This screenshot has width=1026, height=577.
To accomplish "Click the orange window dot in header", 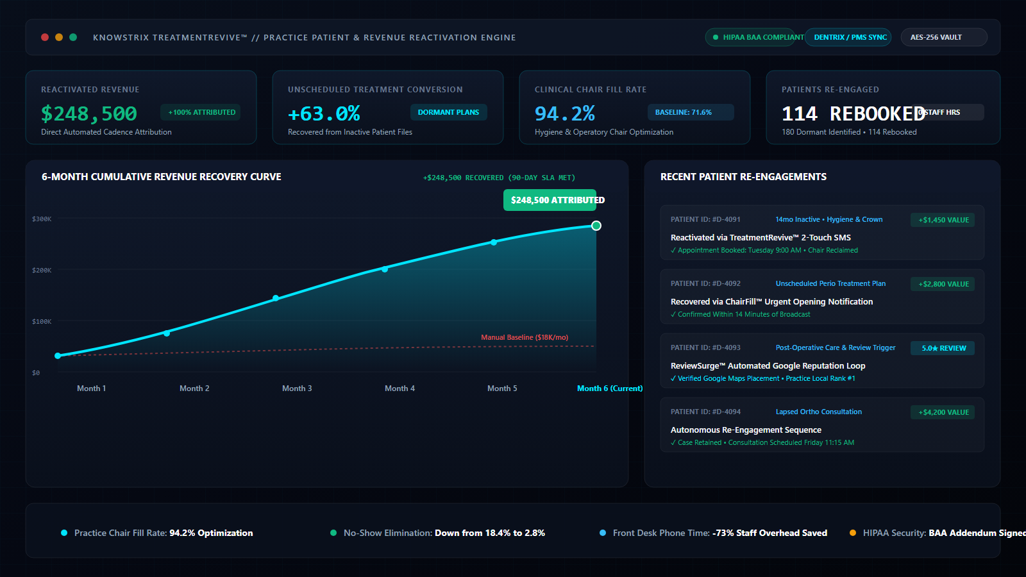I will click(x=59, y=37).
